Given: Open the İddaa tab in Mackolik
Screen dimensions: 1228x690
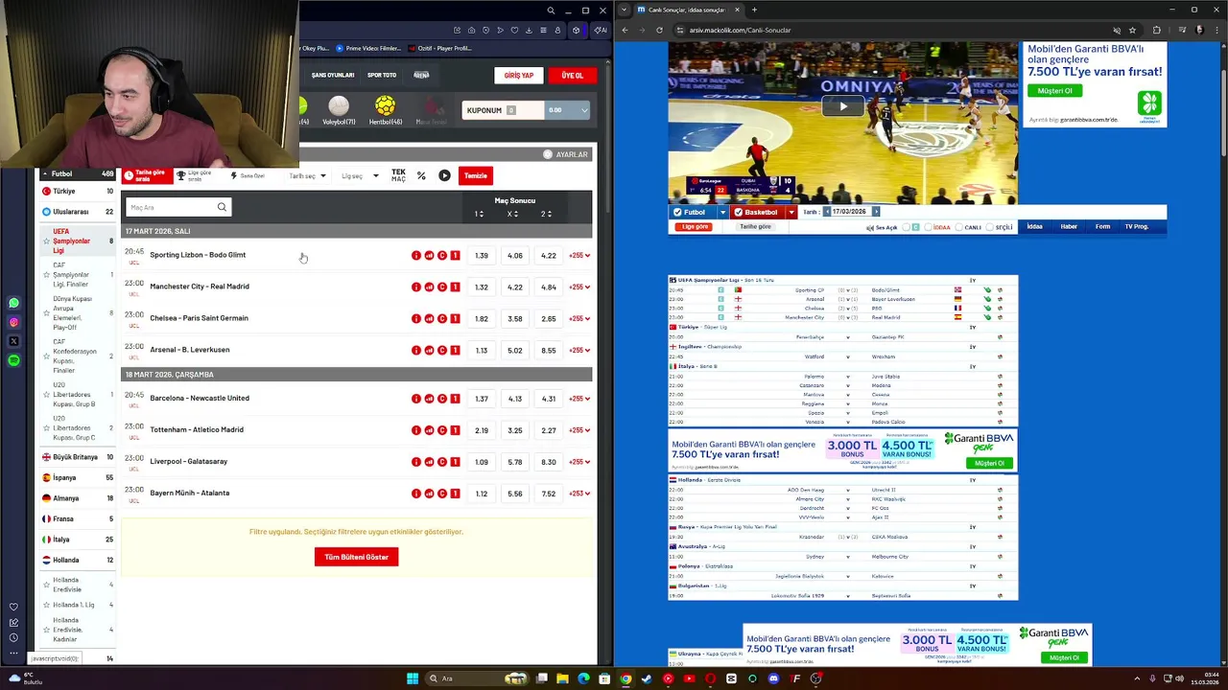Looking at the screenshot, I should coord(1034,227).
